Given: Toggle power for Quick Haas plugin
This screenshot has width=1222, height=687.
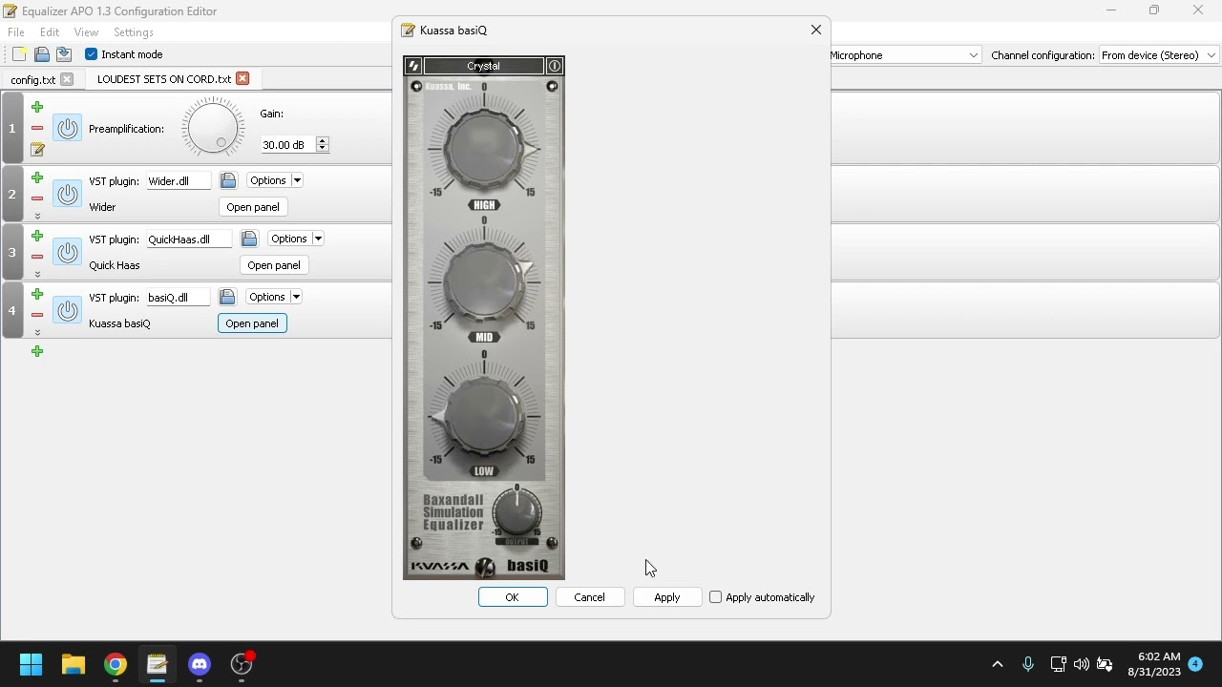Looking at the screenshot, I should tap(67, 252).
